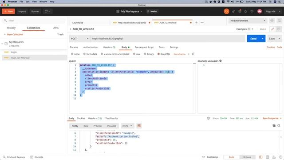Open the Params tab
284x160 pixels.
[74, 47]
